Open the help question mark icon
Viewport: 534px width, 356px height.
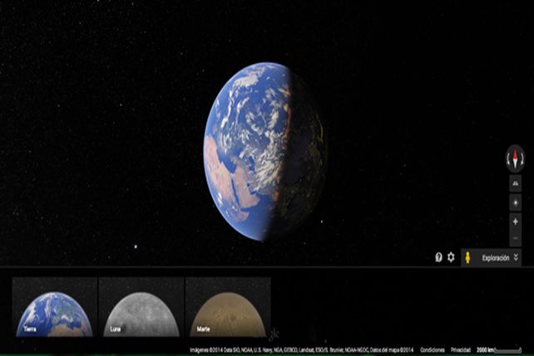click(438, 257)
